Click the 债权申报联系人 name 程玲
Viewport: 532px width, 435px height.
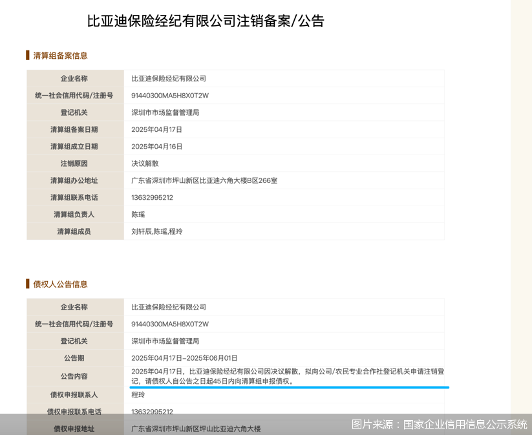[x=138, y=395]
